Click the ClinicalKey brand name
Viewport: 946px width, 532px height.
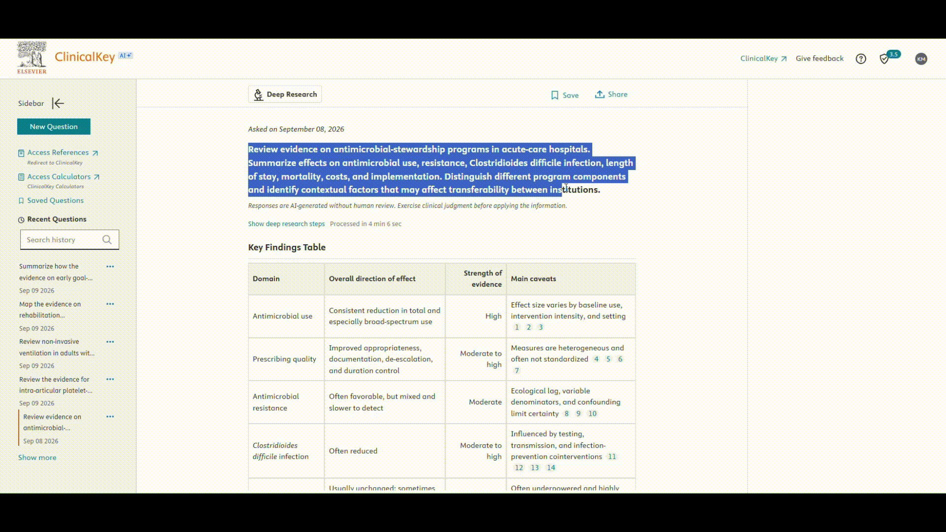[x=85, y=57]
